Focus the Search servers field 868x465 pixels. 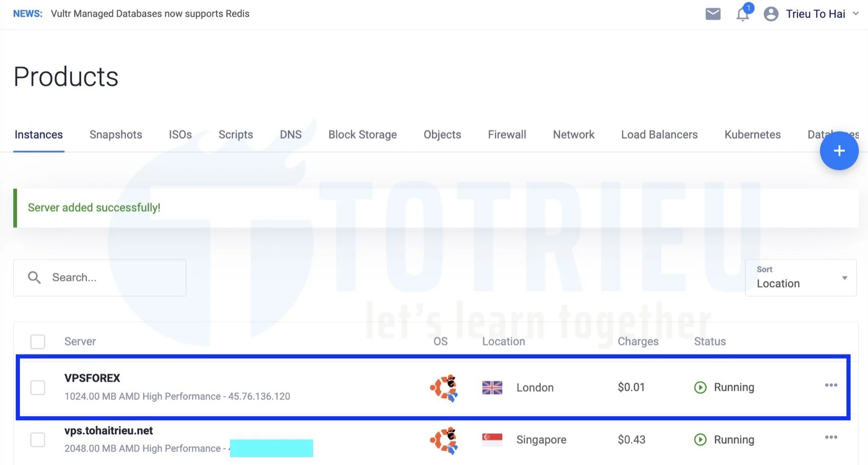coord(100,278)
